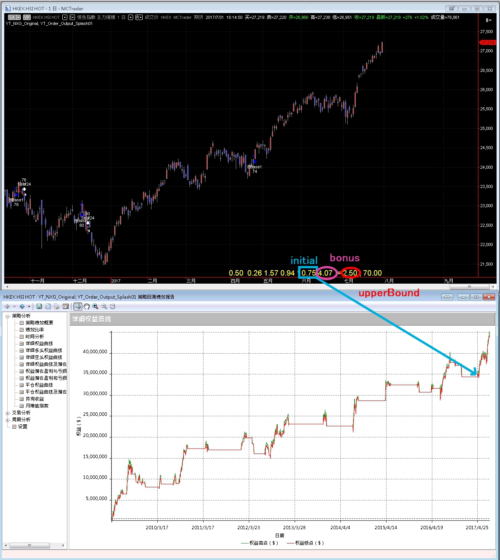Viewport: 500px width, 560px height.
Task: Click the detach chart window icon
Action: click(452, 8)
